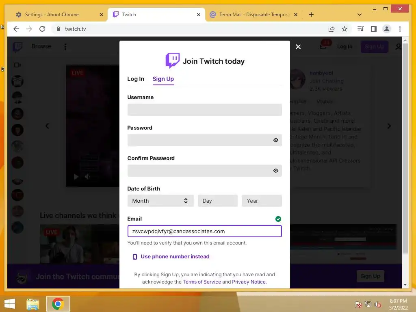The height and width of the screenshot is (312, 416).
Task: Close the Temp Mail browser tab
Action: [x=296, y=15]
